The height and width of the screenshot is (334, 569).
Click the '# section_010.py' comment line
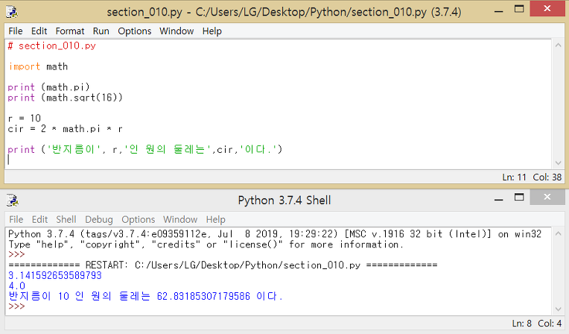(52, 45)
